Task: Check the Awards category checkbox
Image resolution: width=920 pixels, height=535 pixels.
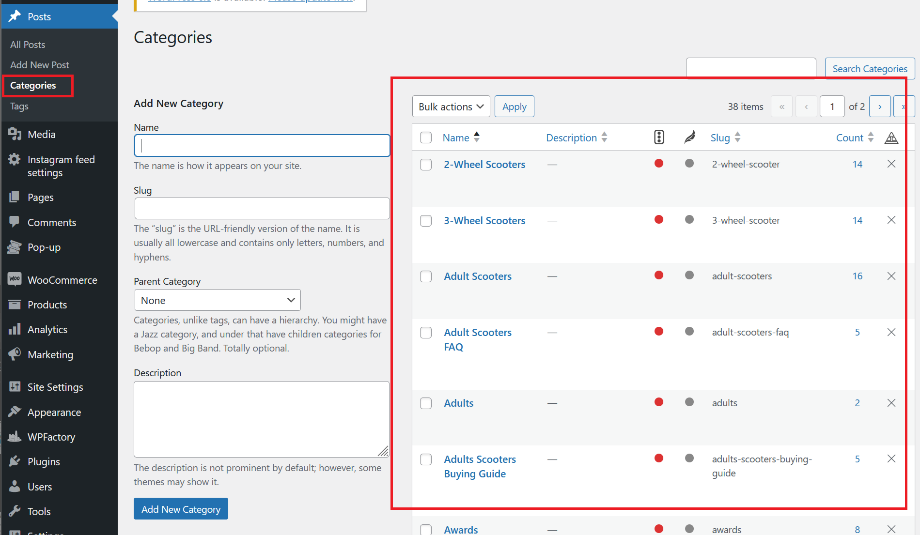Action: 426,530
